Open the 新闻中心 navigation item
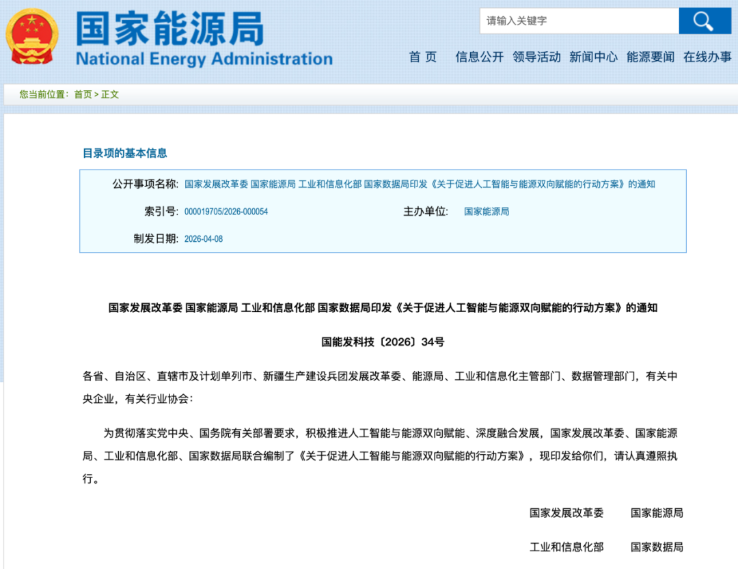 point(593,57)
